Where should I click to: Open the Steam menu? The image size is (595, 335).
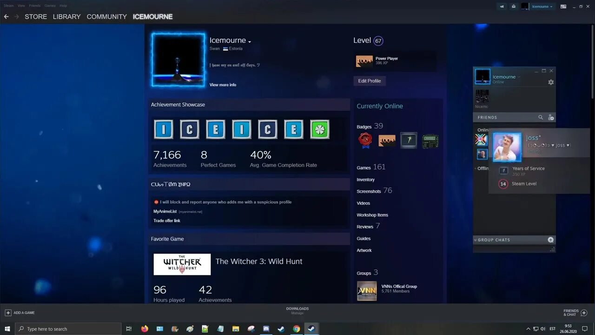(8, 6)
